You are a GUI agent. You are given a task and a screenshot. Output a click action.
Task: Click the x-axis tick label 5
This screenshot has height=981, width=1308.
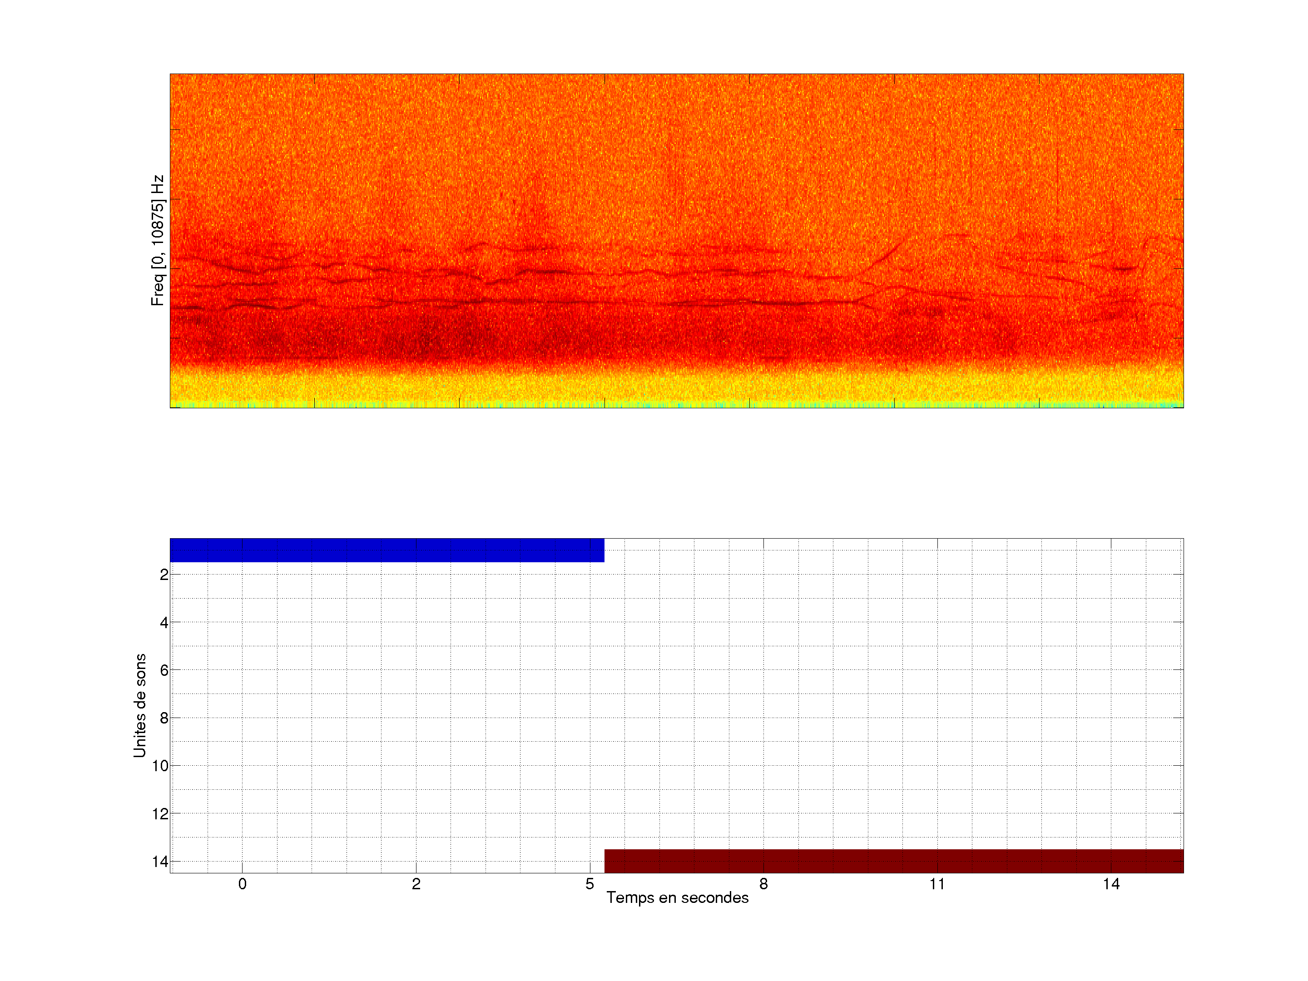click(x=590, y=884)
